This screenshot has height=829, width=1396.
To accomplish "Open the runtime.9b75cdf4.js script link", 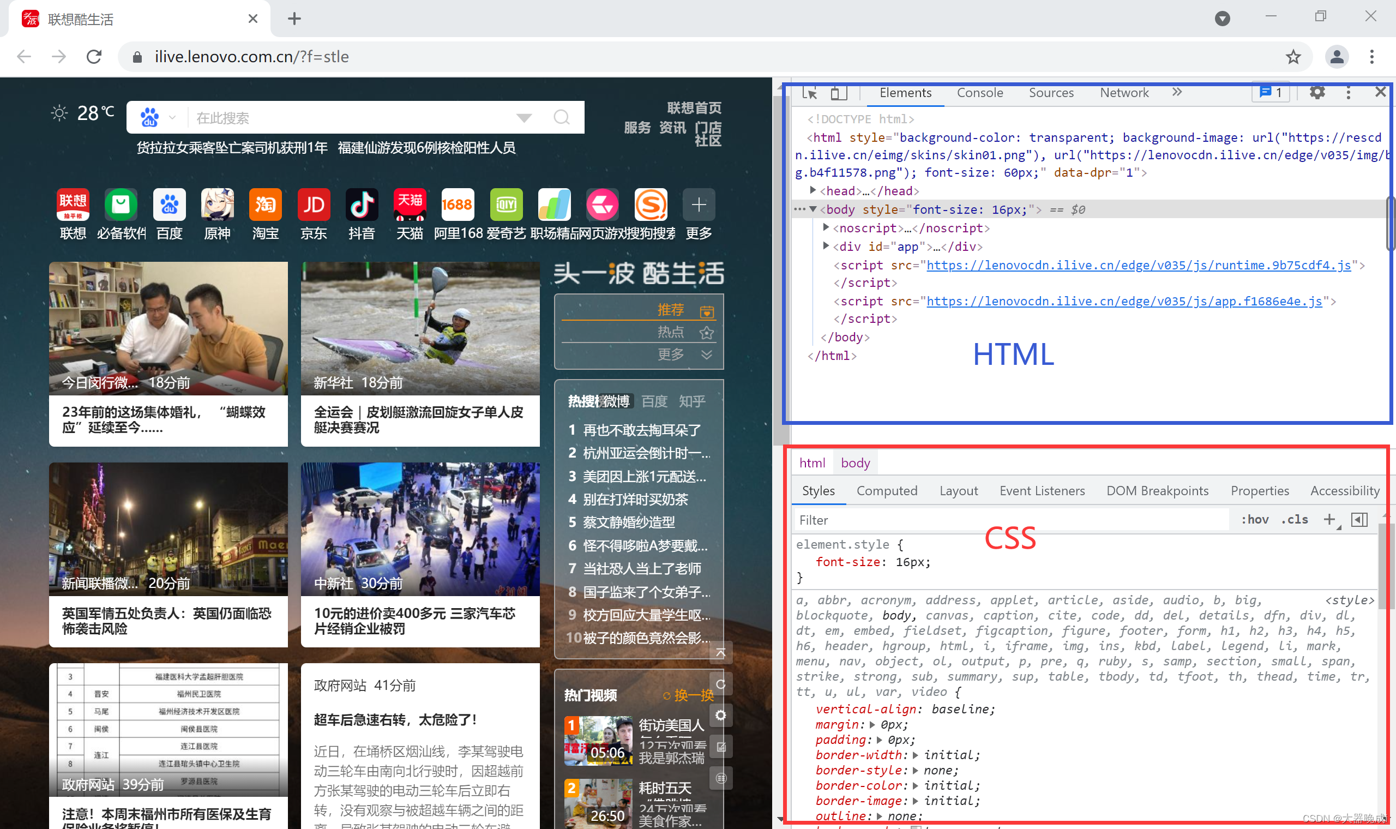I will coord(1139,265).
